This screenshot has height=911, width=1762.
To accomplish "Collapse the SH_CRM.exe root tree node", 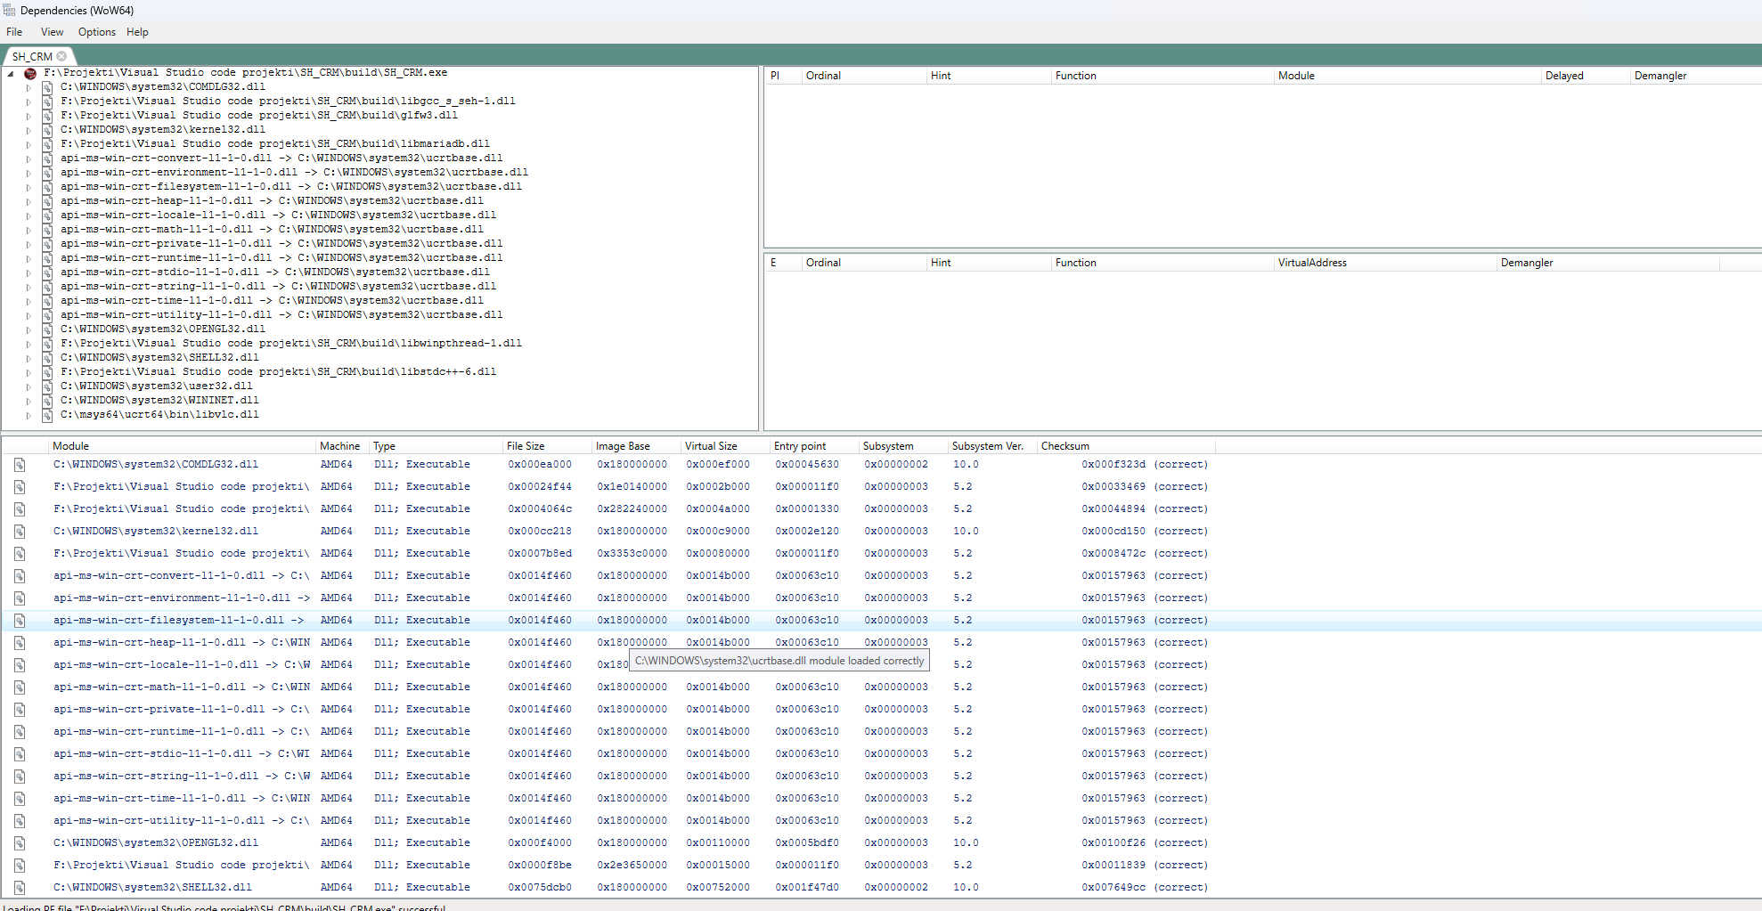I will (x=11, y=74).
